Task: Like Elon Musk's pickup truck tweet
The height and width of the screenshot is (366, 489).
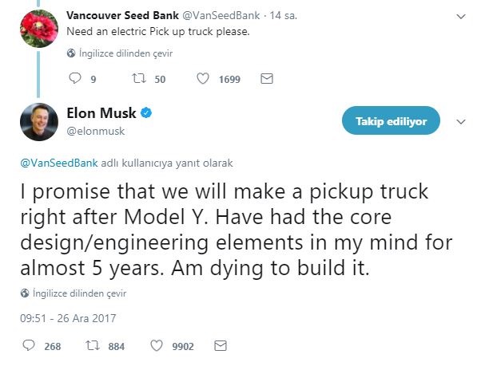Action: [157, 346]
